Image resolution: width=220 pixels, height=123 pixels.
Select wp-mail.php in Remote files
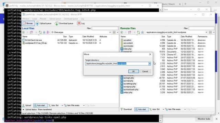tap(128, 81)
